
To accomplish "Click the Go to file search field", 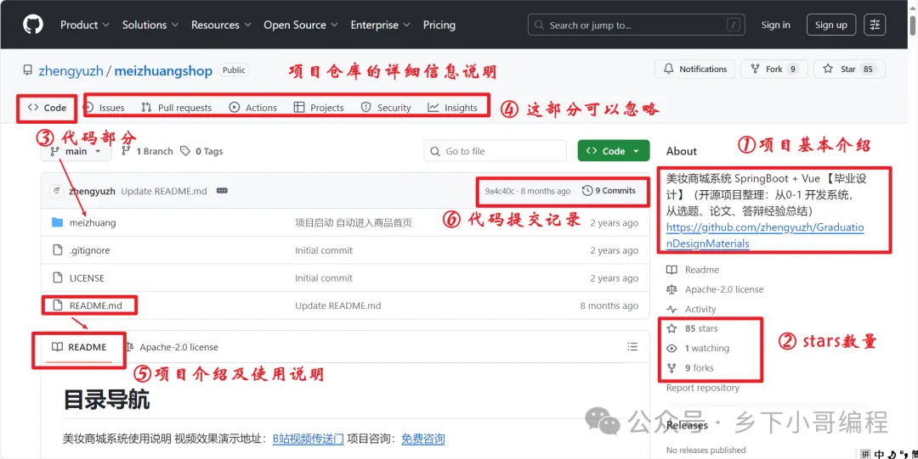I will coord(496,151).
